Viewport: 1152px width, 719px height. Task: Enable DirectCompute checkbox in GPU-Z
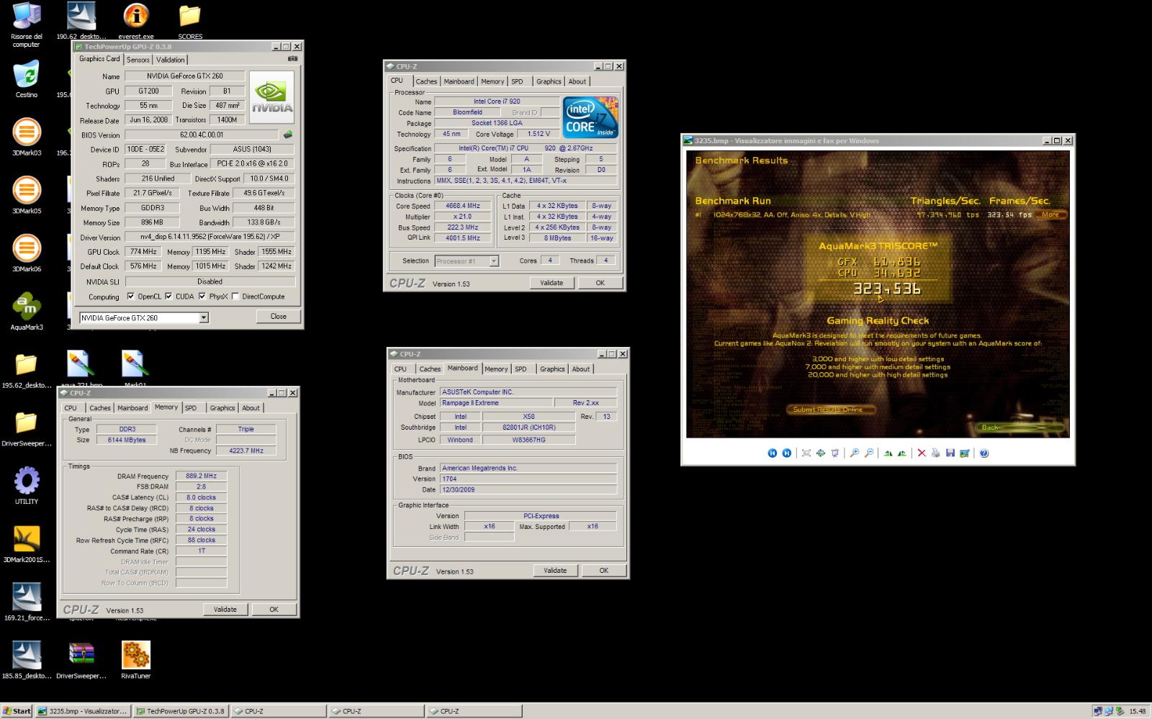point(235,296)
